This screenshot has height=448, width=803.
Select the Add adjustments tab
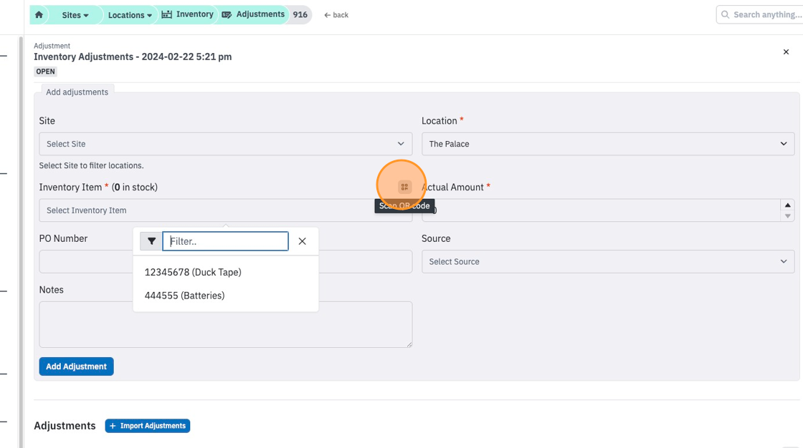(77, 92)
